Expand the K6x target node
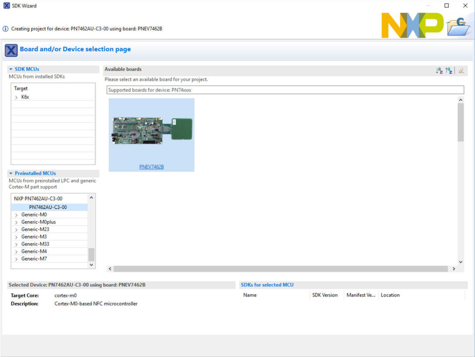This screenshot has height=357, width=475. pos(16,98)
